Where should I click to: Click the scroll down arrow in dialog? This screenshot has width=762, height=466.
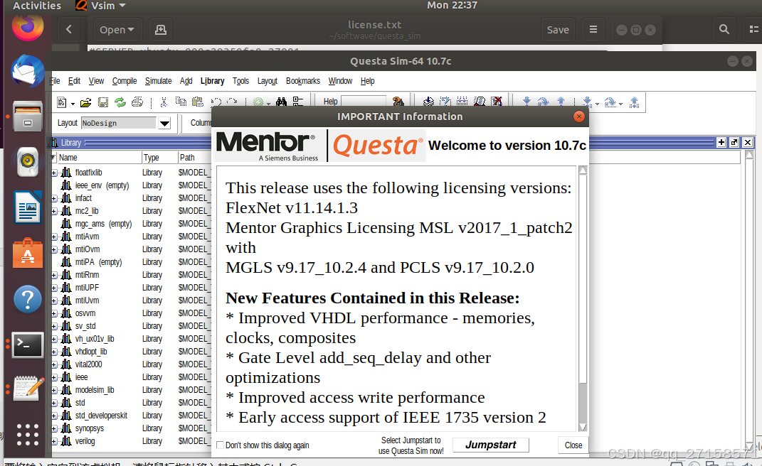tap(583, 427)
